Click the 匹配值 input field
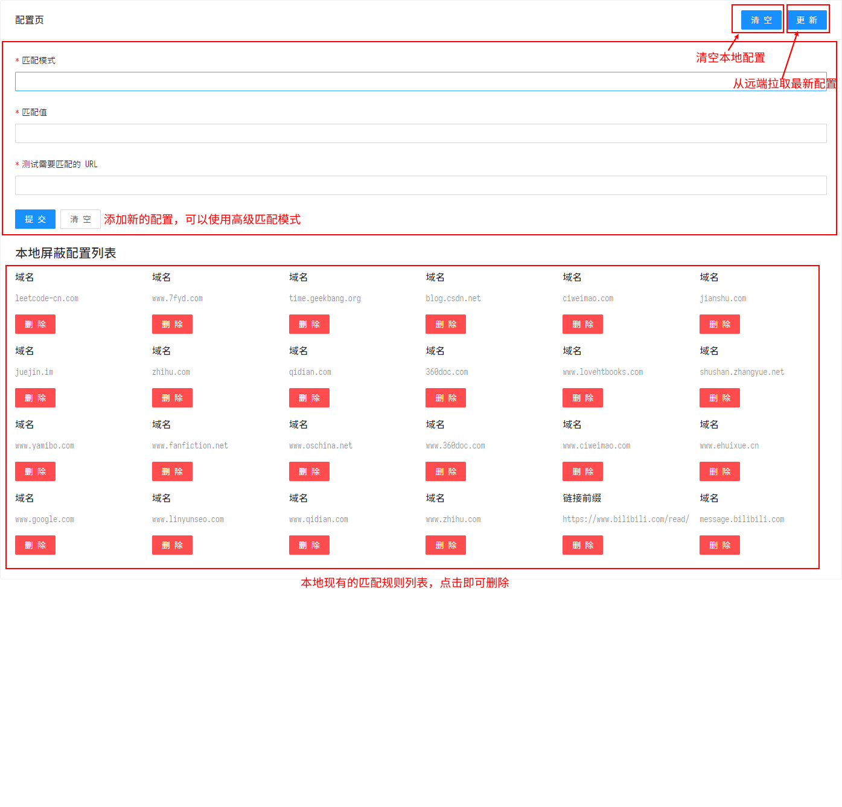 click(x=420, y=133)
